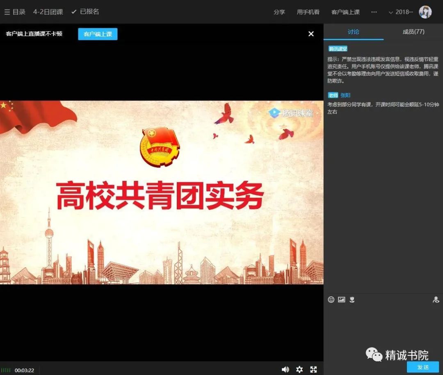Click the 已报名 enrolled status
Screen dimensions: 443x375
pos(85,12)
